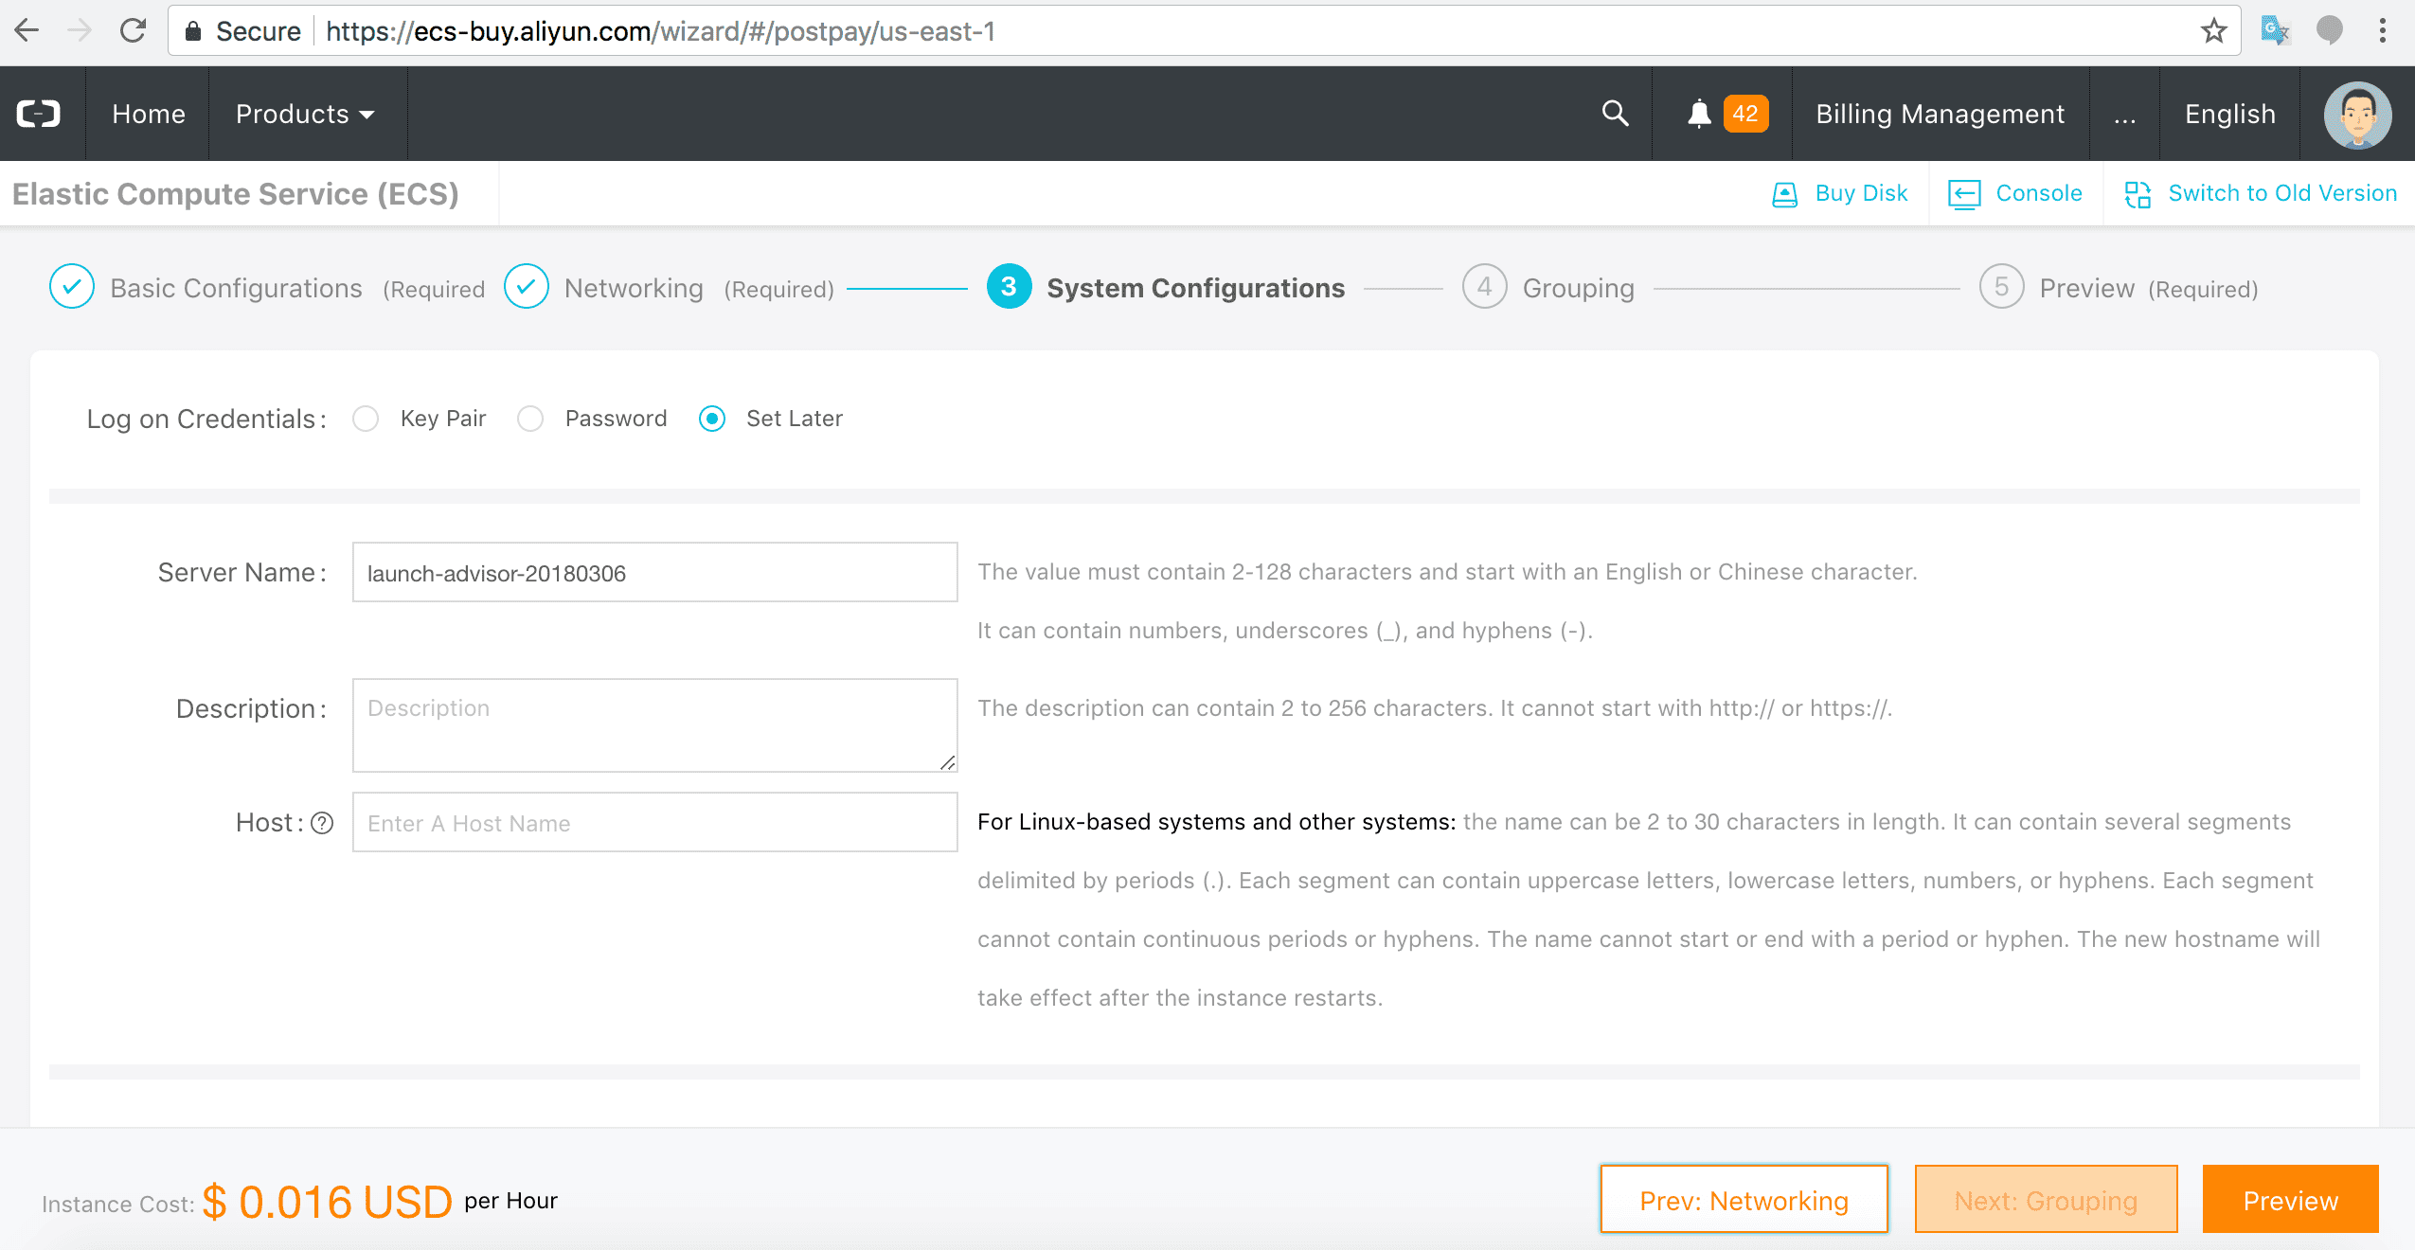
Task: Click the Alibaba Cloud logo icon
Action: (39, 114)
